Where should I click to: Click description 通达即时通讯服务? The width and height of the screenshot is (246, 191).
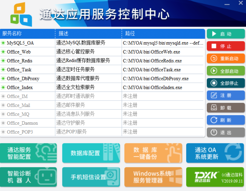[x=75, y=96]
